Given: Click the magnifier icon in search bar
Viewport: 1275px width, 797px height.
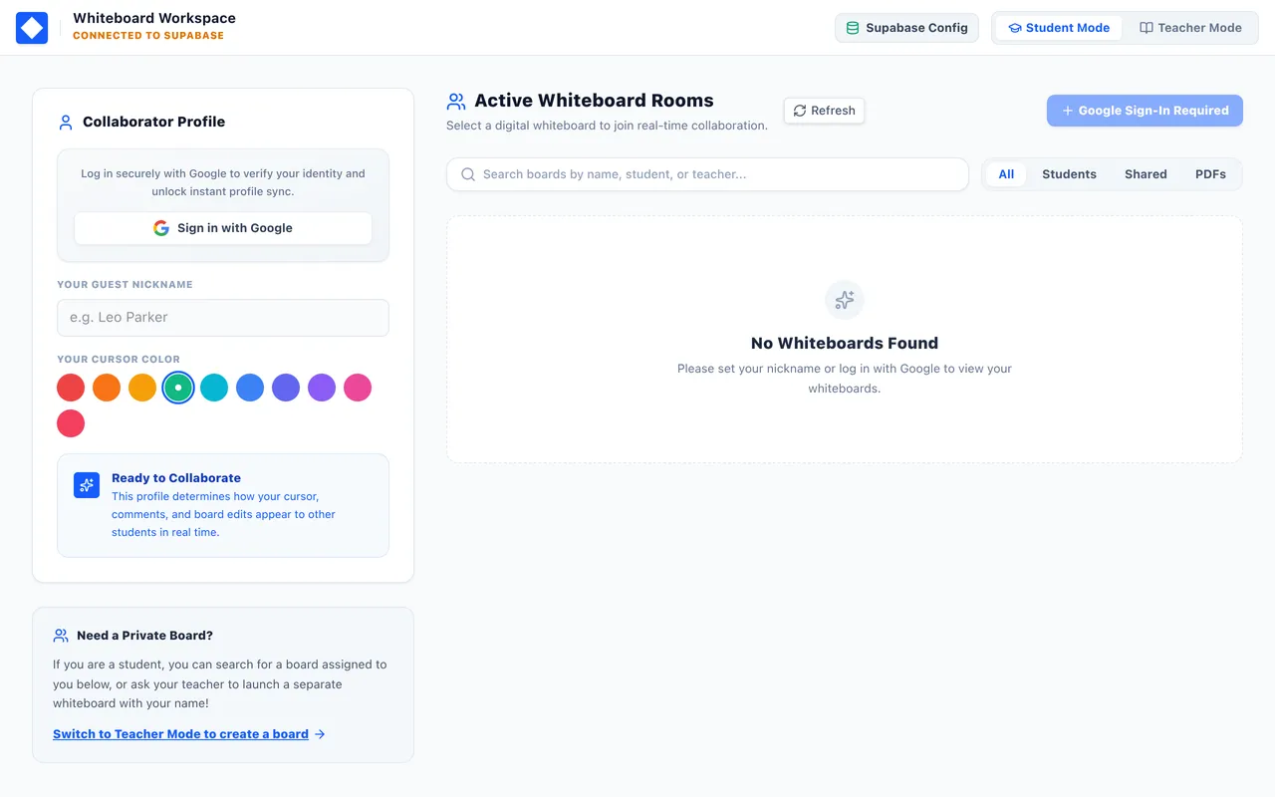Looking at the screenshot, I should point(468,174).
